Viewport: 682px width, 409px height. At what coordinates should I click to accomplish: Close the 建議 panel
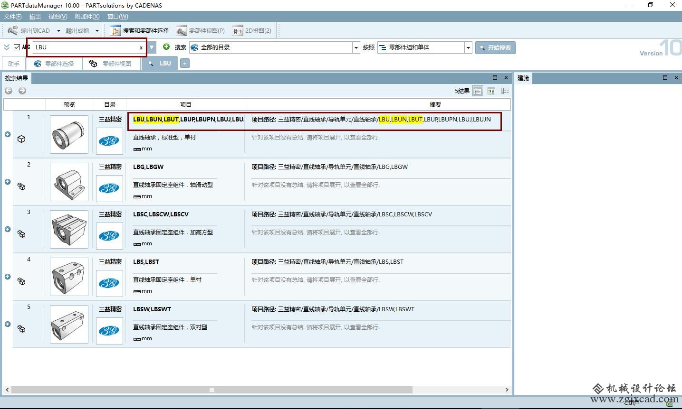[676, 77]
